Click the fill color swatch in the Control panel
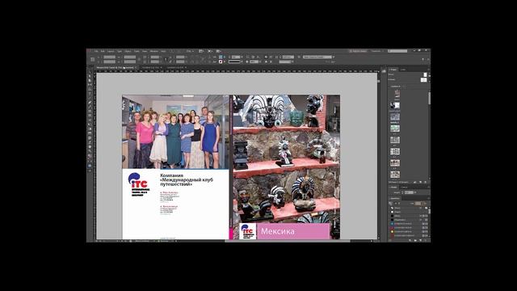 tap(221, 57)
